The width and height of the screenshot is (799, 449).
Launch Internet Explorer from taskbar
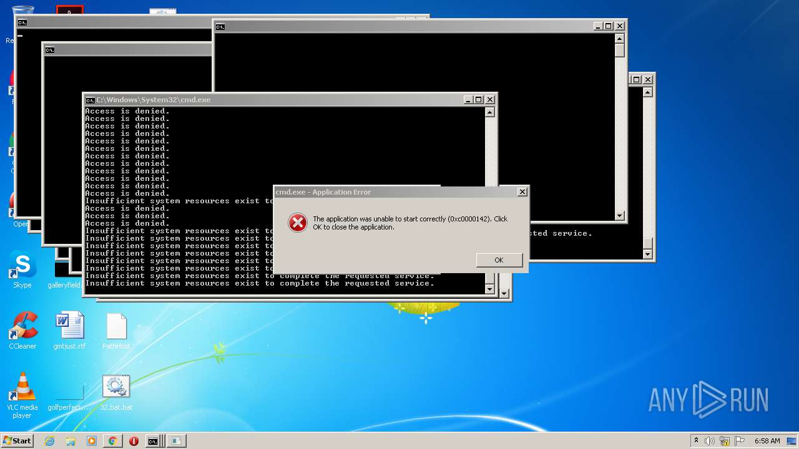50,441
